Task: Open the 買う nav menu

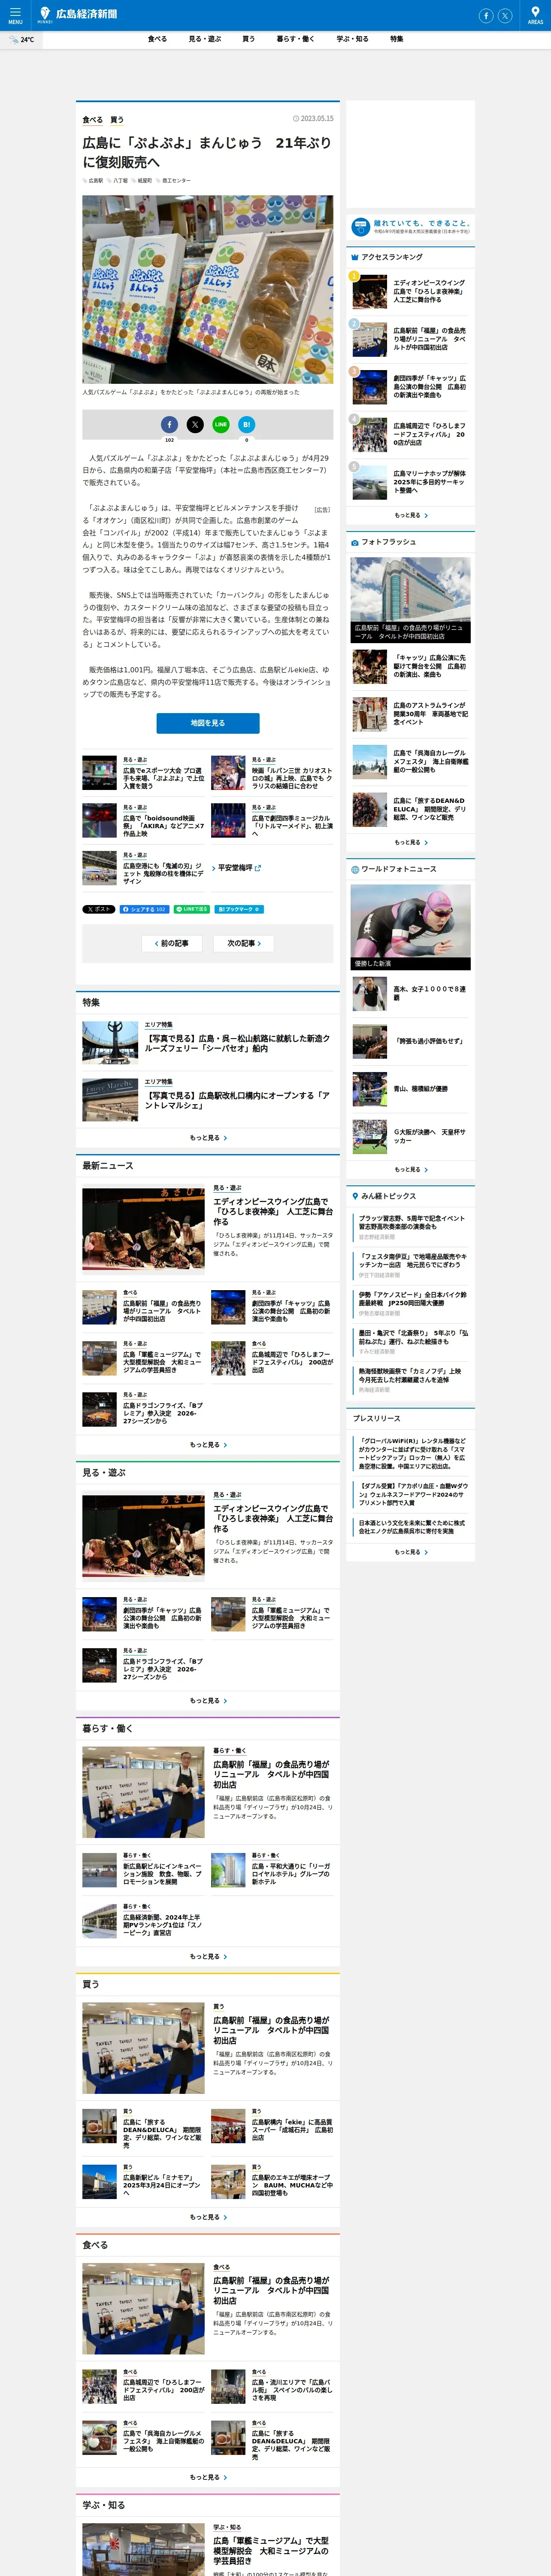Action: 248,39
